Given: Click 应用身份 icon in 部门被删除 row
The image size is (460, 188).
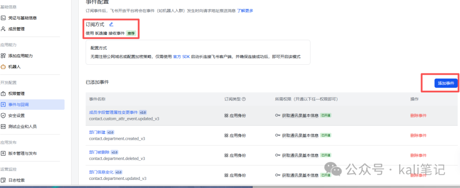Looking at the screenshot, I should (x=226, y=155).
